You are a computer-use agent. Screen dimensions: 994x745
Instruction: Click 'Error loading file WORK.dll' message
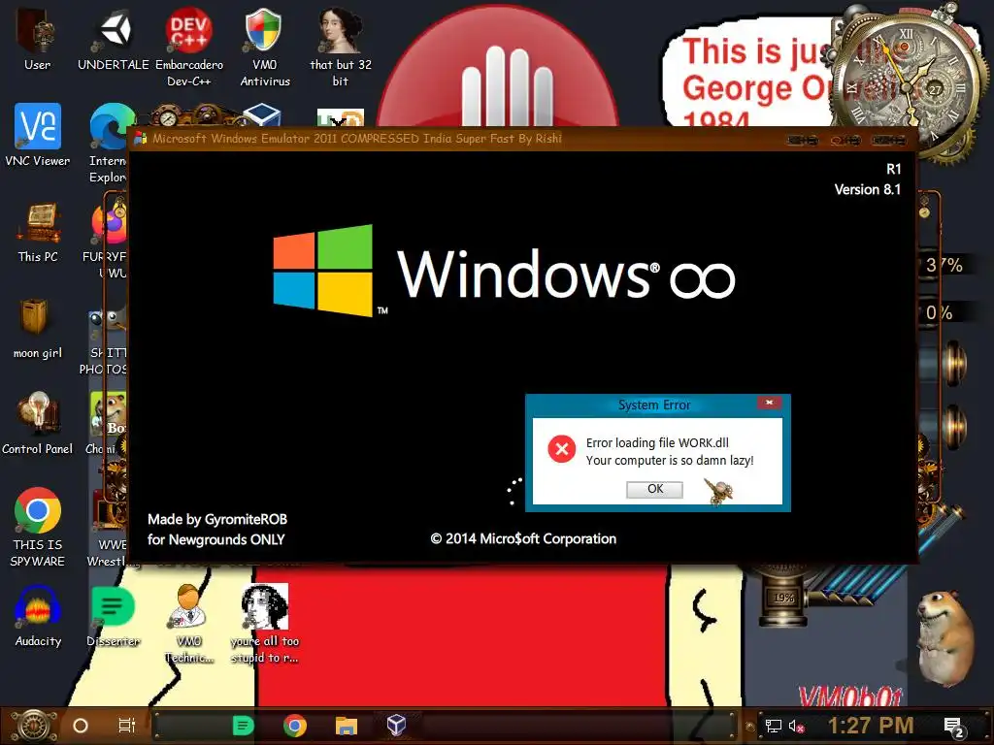pos(657,442)
